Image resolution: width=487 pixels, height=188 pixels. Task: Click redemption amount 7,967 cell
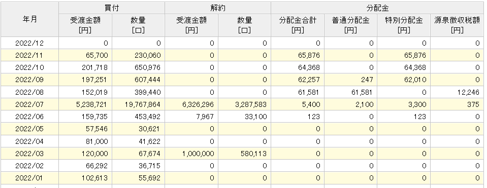pyautogui.click(x=191, y=117)
